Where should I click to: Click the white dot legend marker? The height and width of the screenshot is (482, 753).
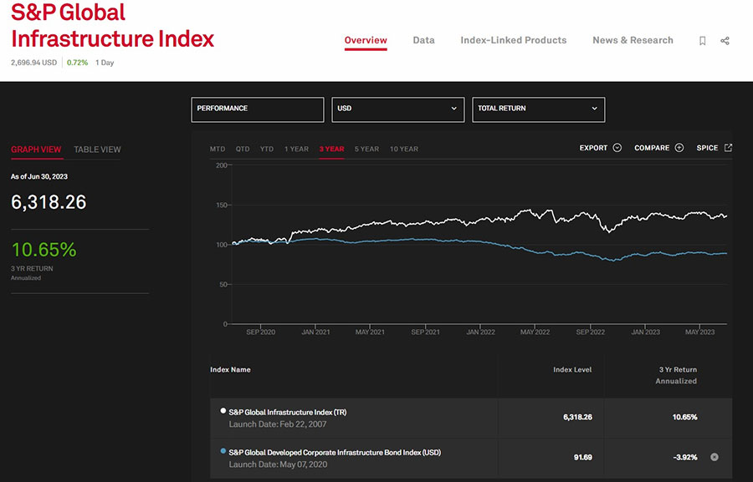(223, 411)
